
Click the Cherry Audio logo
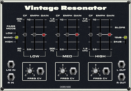[x=65, y=87]
